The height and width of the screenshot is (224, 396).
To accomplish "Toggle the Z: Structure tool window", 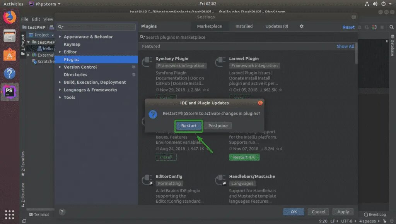I will (23, 195).
